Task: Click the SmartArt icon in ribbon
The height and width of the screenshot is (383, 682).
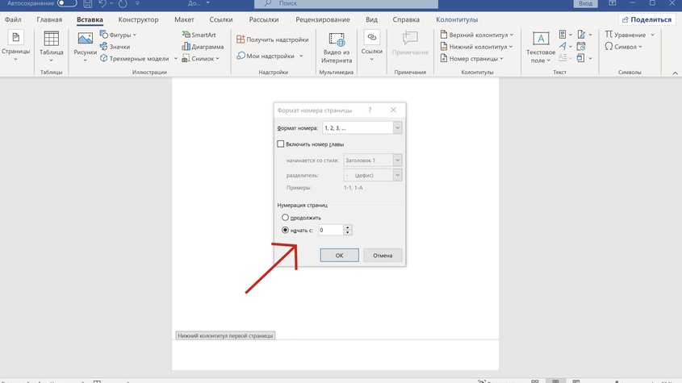Action: [x=186, y=35]
